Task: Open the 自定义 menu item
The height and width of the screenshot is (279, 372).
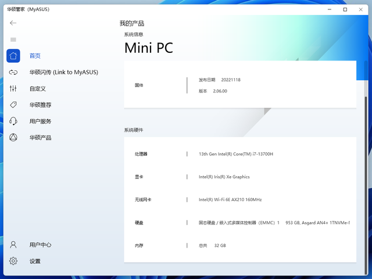Action: pyautogui.click(x=38, y=88)
